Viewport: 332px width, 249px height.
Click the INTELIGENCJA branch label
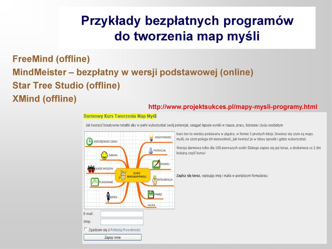[x=165, y=179]
